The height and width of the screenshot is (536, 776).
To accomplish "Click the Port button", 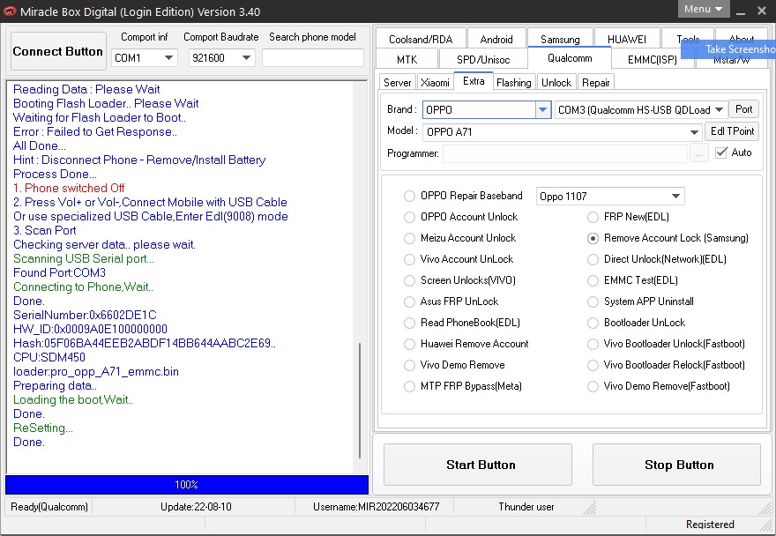I will (x=743, y=109).
